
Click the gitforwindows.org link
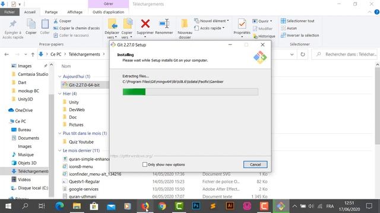click(x=132, y=156)
